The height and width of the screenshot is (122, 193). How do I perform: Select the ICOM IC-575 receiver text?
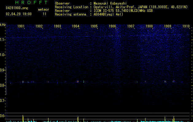pos(123,11)
